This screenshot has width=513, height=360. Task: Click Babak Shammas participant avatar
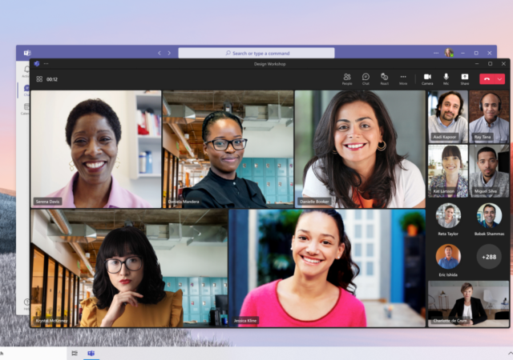(489, 216)
